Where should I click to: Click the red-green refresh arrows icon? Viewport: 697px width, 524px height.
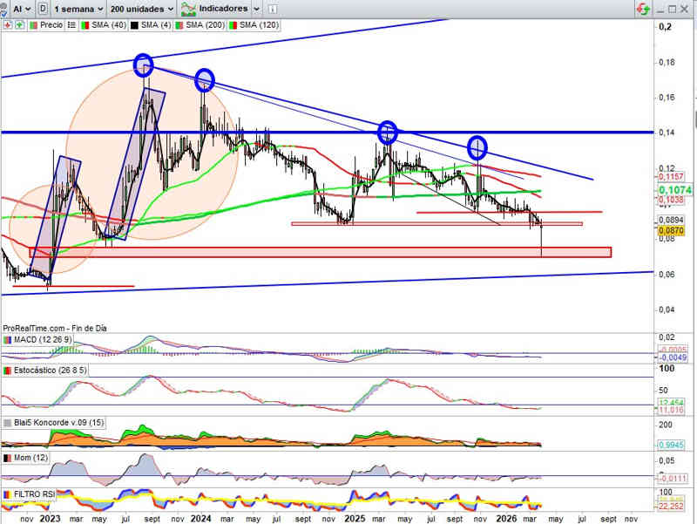click(x=643, y=9)
